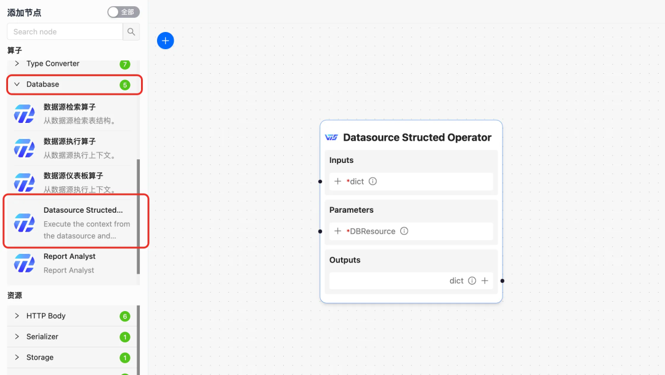
Task: Toggle the 全部 switch
Action: click(123, 12)
